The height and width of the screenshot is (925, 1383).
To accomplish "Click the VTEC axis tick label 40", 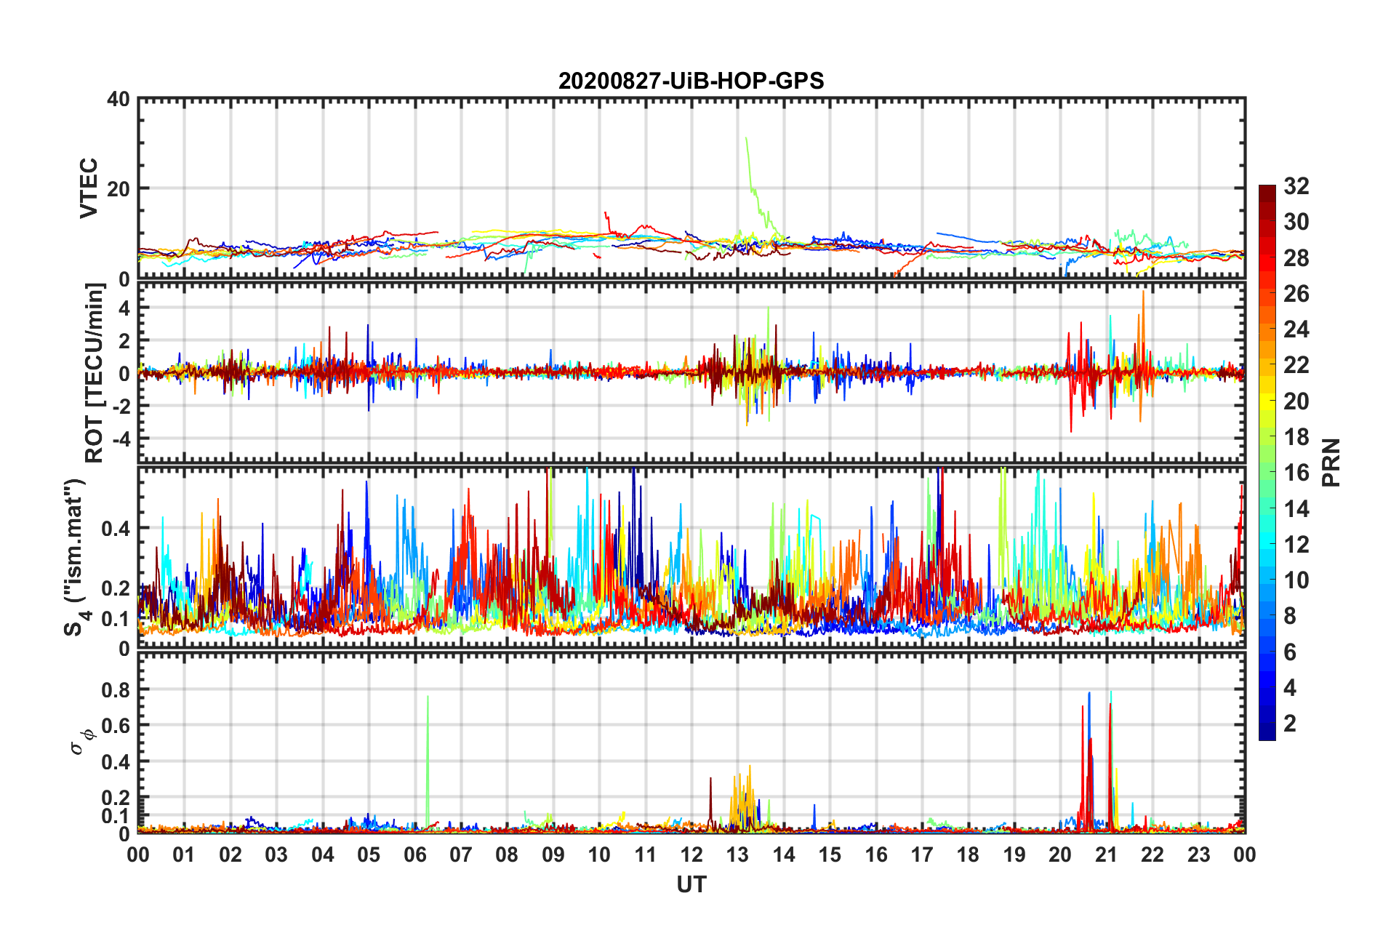I will [x=119, y=99].
